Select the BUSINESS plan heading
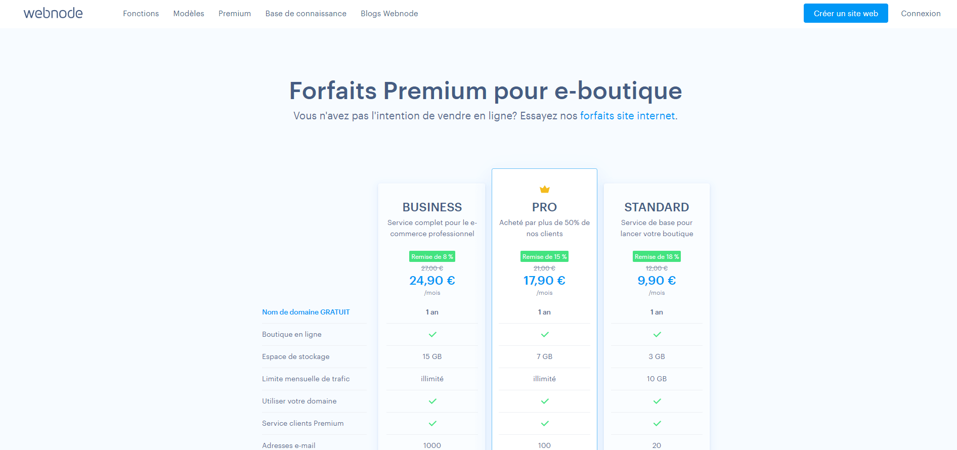957x450 pixels. (432, 207)
